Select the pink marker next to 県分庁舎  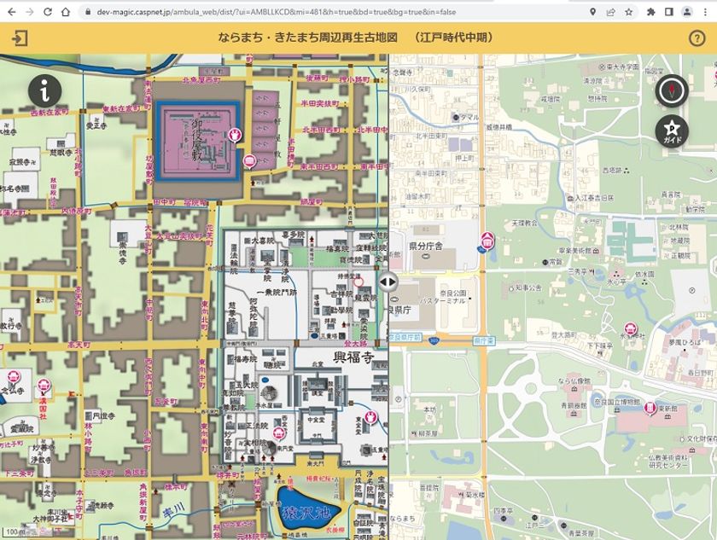pos(487,240)
